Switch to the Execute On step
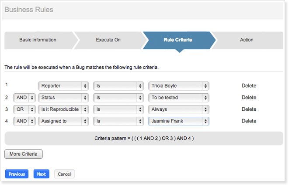 point(108,40)
